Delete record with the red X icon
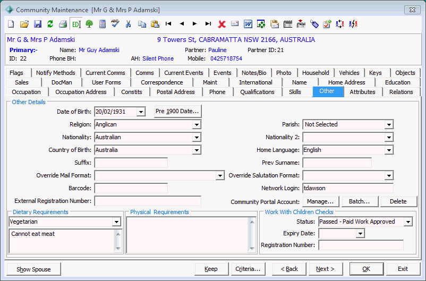 pos(221,24)
